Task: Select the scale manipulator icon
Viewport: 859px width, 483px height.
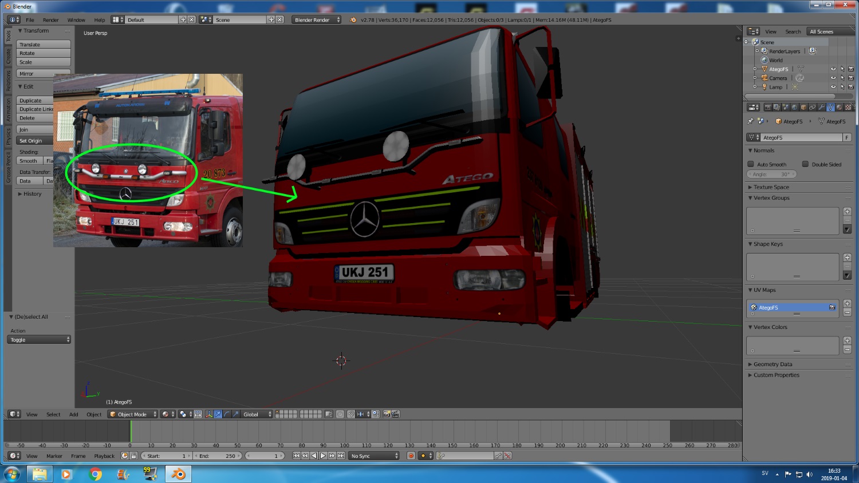Action: click(235, 414)
